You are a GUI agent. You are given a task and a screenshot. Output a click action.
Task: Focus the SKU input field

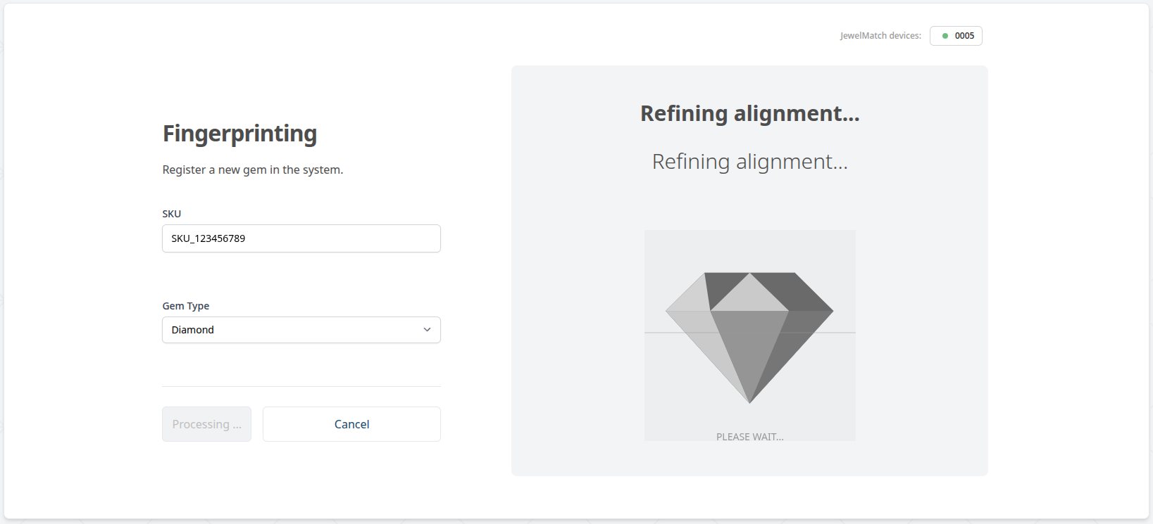tap(301, 238)
